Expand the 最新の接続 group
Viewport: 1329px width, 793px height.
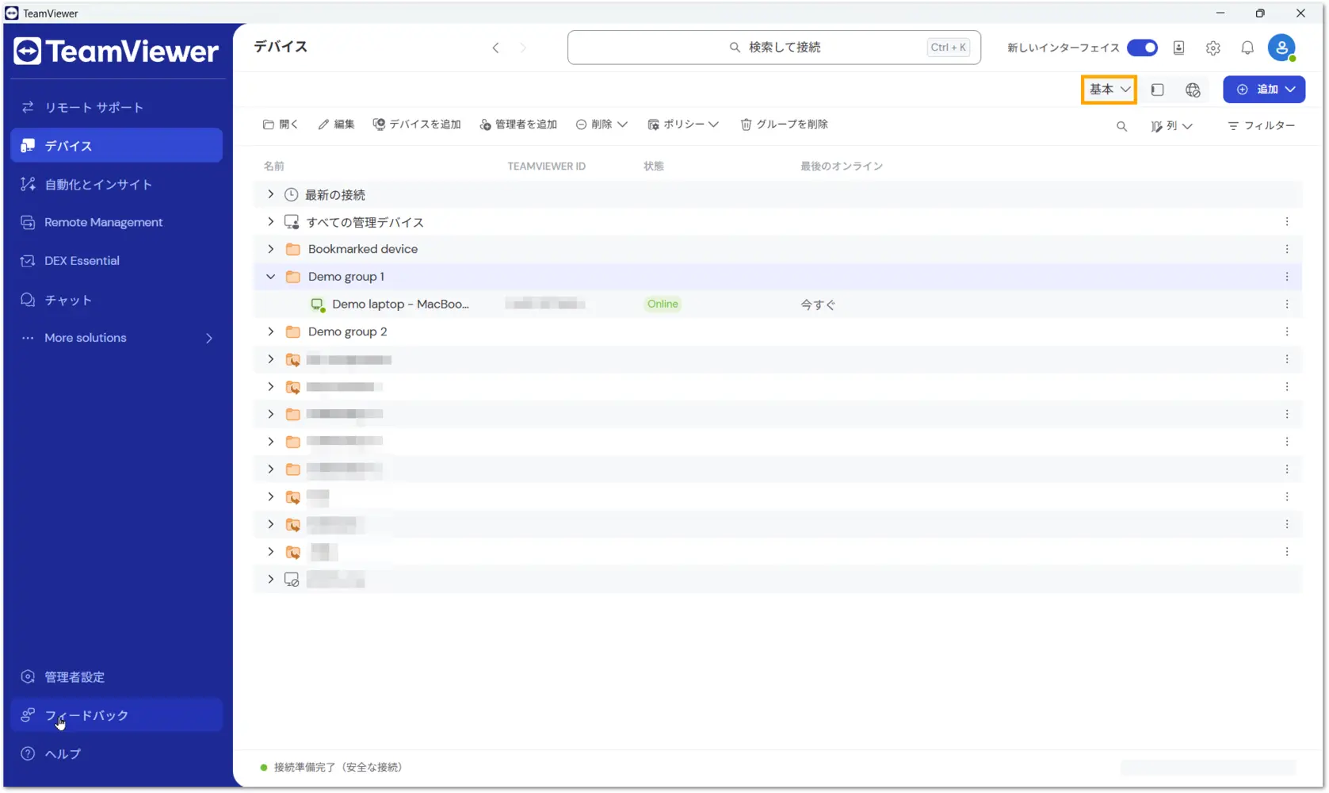pos(270,194)
